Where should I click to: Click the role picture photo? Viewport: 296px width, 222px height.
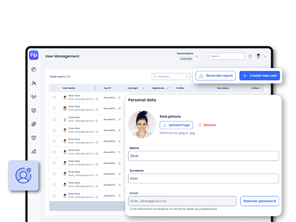142,124
